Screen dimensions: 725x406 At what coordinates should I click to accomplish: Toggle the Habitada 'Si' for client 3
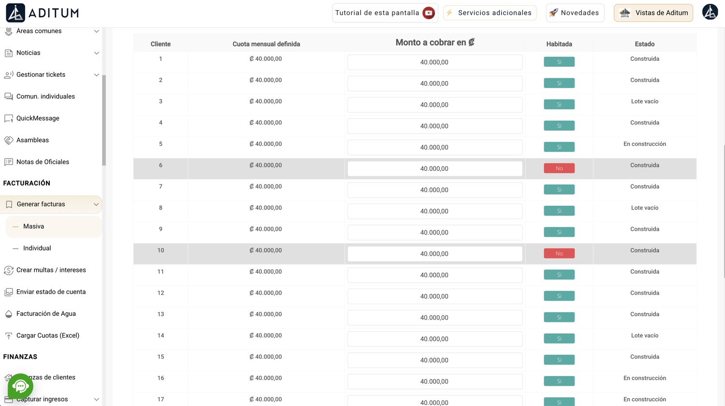(x=559, y=104)
